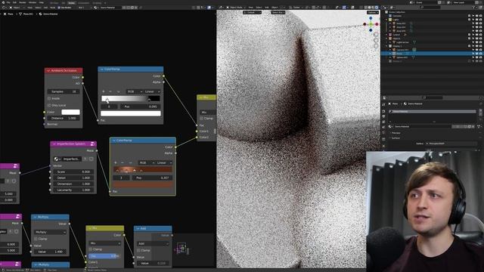Click Distance 1.000 field in Ambient Occlusion
This screenshot has height=272, width=484.
pyautogui.click(x=64, y=118)
